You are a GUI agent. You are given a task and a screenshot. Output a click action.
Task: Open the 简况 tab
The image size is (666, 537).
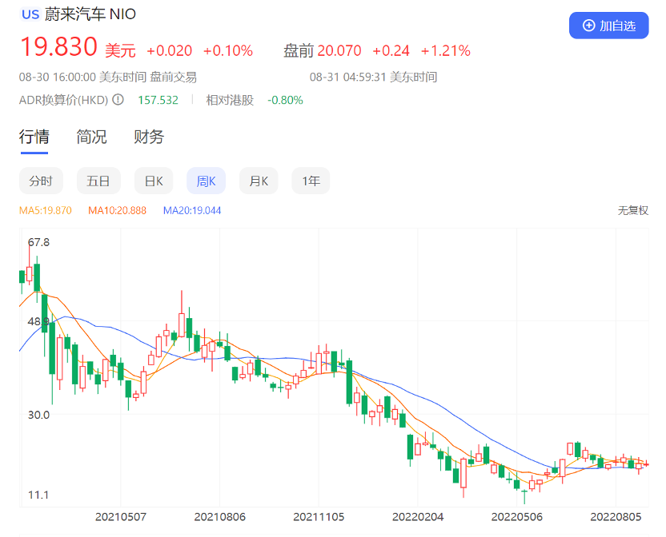91,137
